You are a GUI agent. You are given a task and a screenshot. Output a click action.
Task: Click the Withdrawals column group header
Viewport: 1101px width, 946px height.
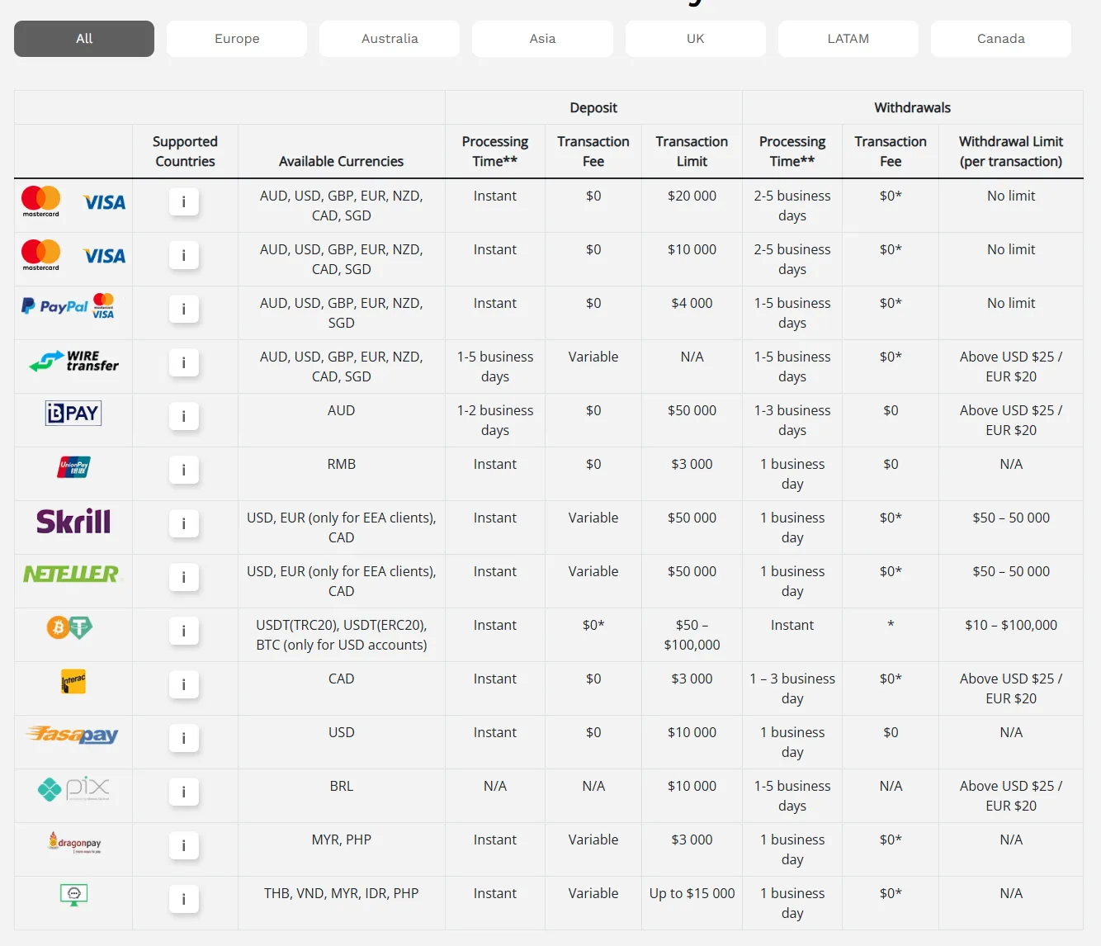(x=913, y=108)
